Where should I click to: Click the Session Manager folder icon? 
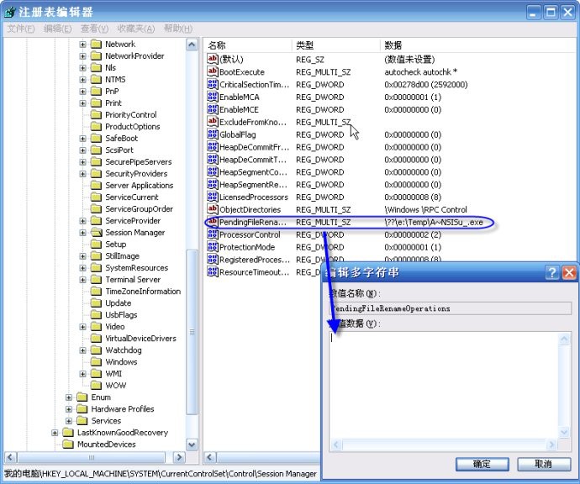point(96,233)
